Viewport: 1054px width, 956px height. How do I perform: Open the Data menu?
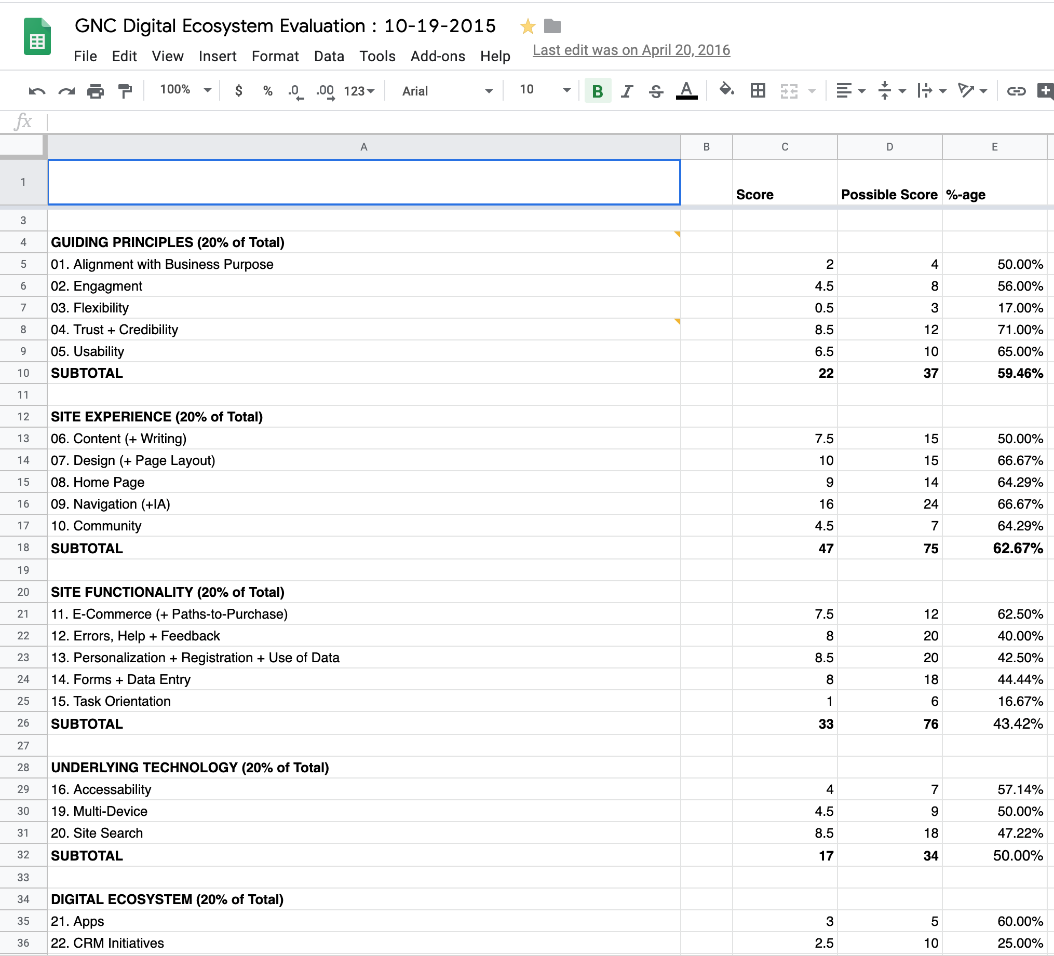click(x=329, y=56)
